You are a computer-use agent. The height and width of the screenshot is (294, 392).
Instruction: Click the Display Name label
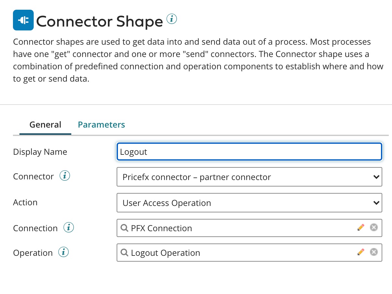point(40,152)
